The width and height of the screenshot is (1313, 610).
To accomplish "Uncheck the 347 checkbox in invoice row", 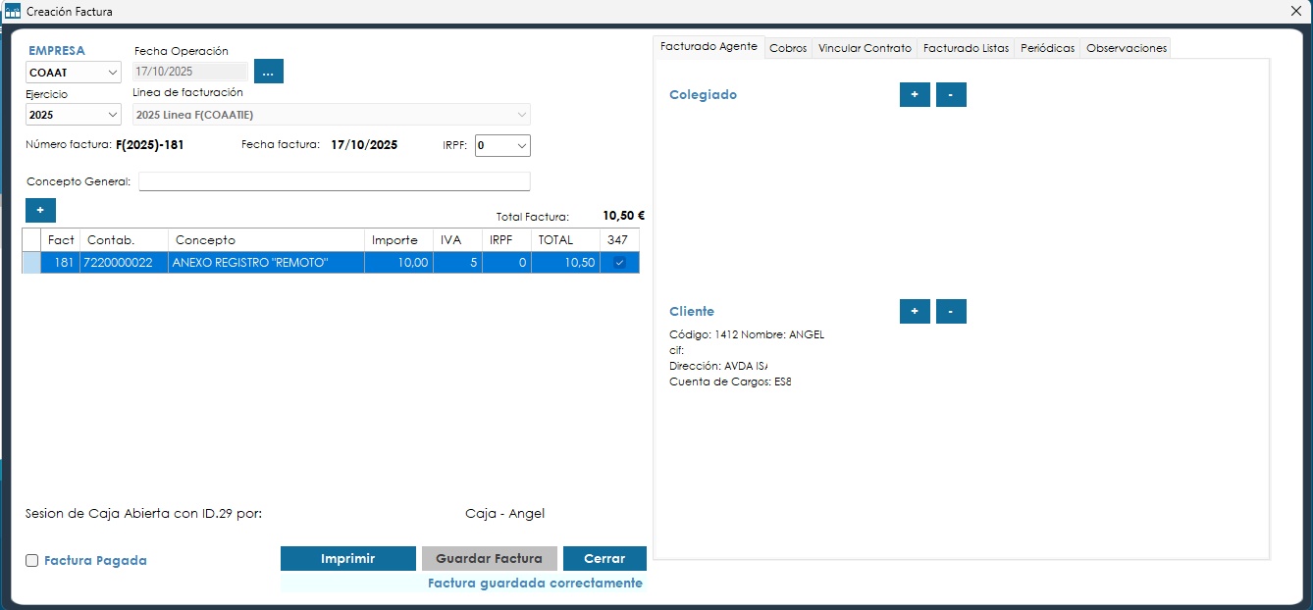I will [619, 263].
